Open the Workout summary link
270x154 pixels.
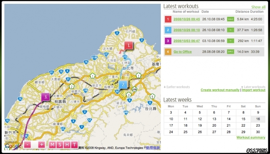pyautogui.click(x=251, y=137)
